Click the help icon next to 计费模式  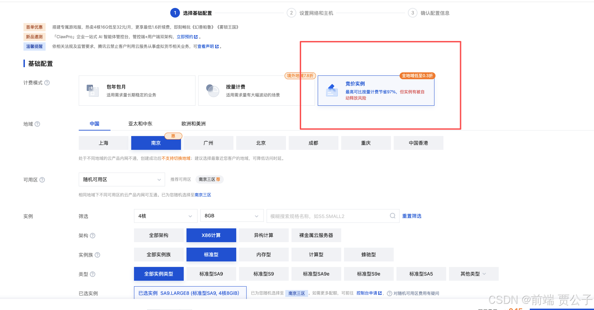pos(47,83)
